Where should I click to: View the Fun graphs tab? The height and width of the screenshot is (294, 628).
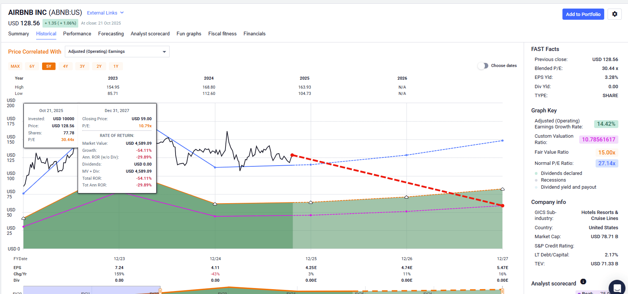189,34
